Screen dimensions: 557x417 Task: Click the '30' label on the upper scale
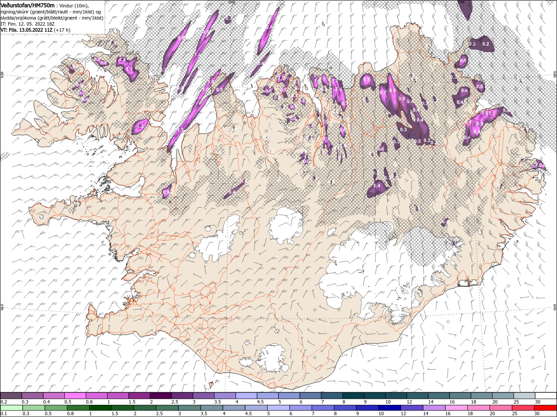(x=538, y=402)
